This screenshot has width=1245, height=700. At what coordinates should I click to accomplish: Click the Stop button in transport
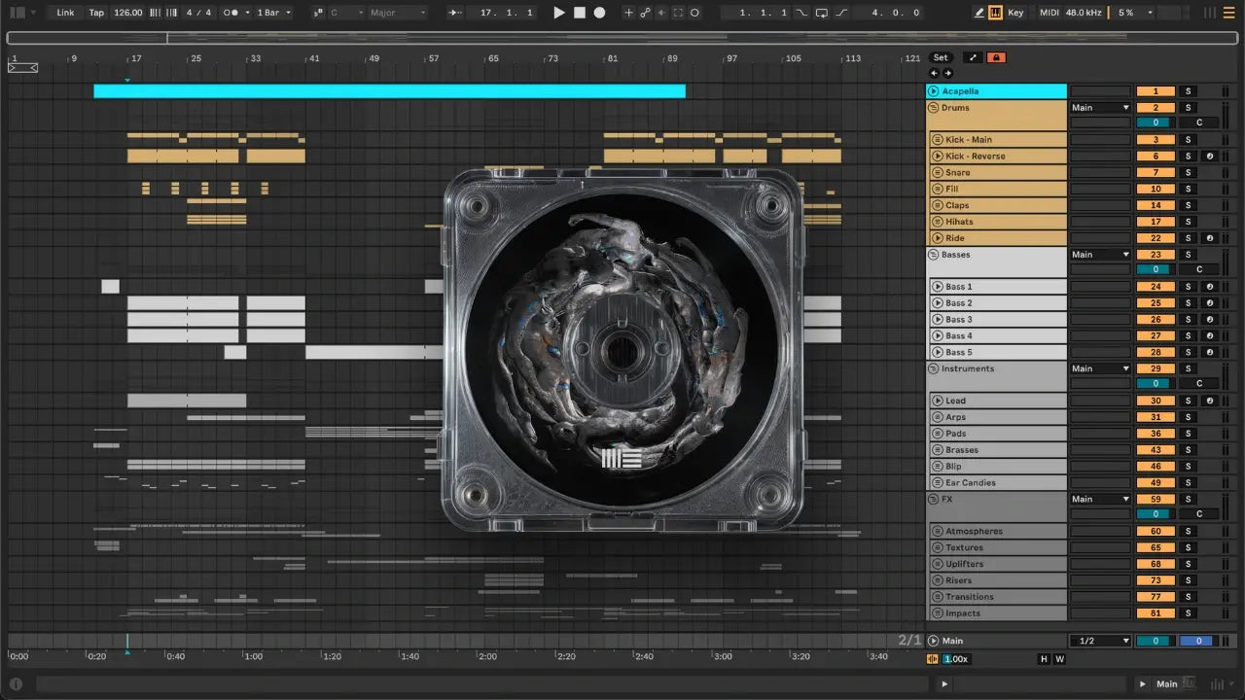click(579, 13)
